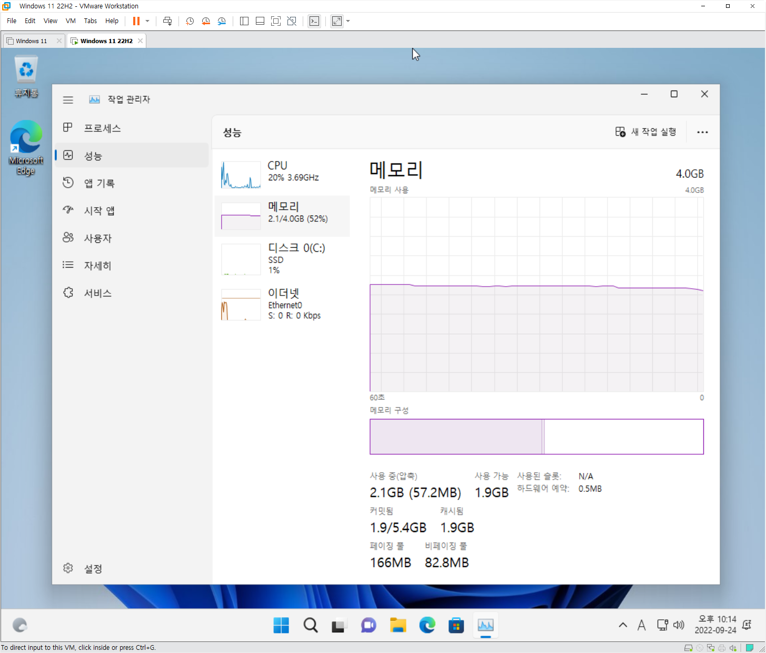Click the Unity mode icon
This screenshot has height=653, width=766.
click(292, 21)
